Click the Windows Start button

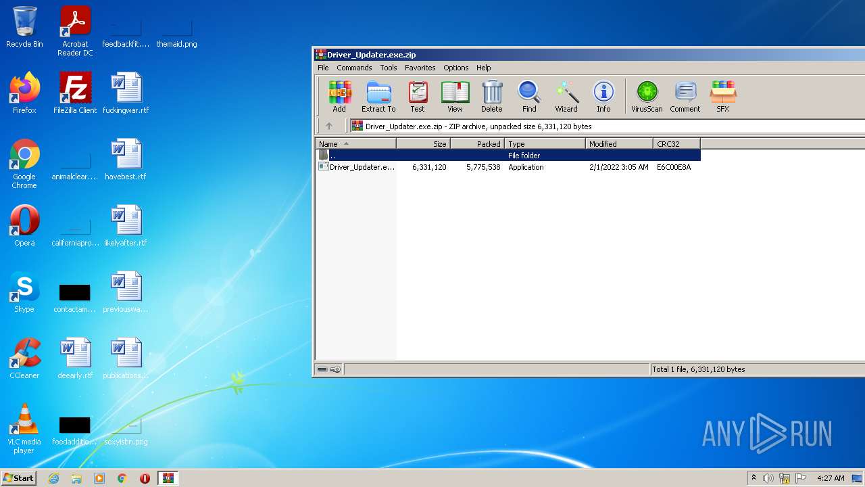18,478
